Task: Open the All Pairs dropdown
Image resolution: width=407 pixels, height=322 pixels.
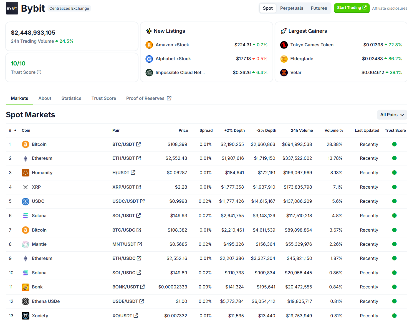Action: (392, 115)
